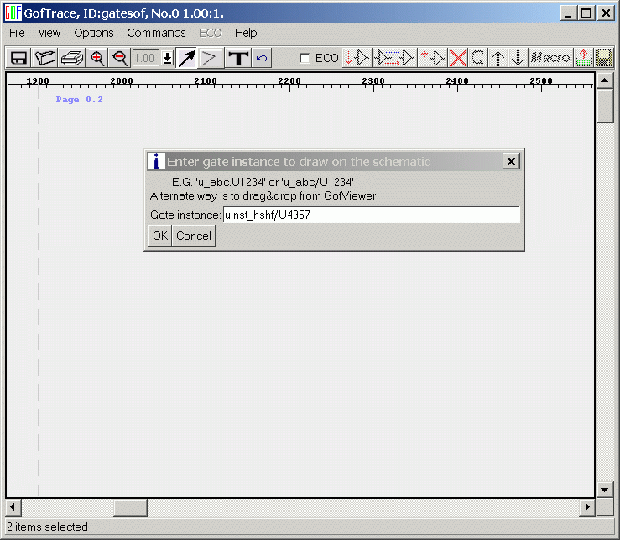Viewport: 620px width, 540px height.
Task: Click the Open folder toolbar icon
Action: [x=45, y=58]
